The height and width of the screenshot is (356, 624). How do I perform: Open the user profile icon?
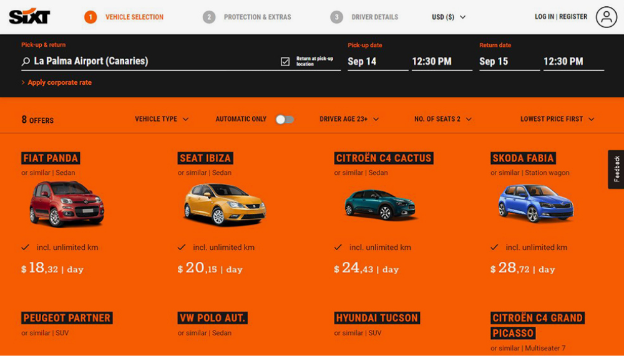click(x=606, y=17)
